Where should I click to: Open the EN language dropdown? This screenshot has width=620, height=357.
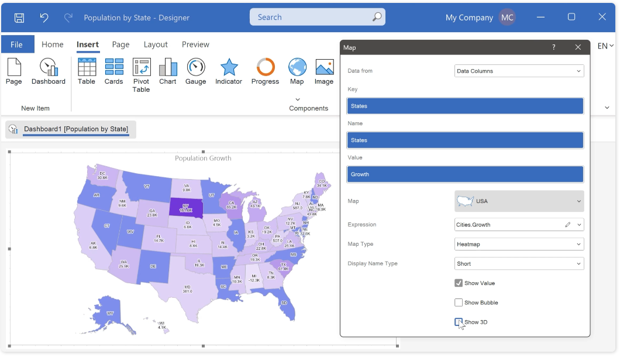click(605, 46)
